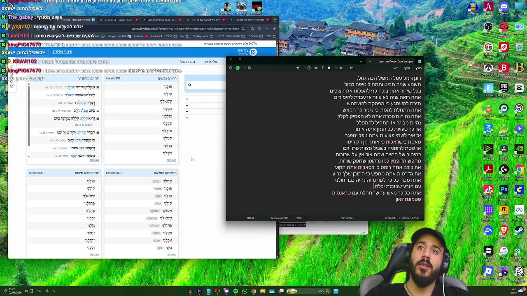Open the Adobe Acrobat desktop shortcut
This screenshot has width=527, height=296.
pos(488,171)
